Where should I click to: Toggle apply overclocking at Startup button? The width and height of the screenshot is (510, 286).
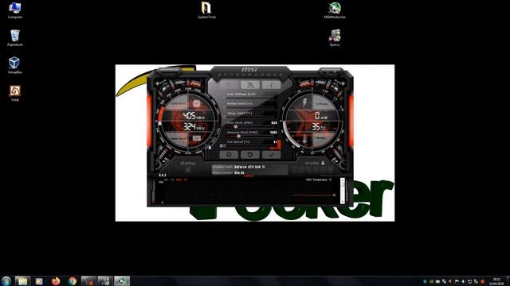(188, 169)
